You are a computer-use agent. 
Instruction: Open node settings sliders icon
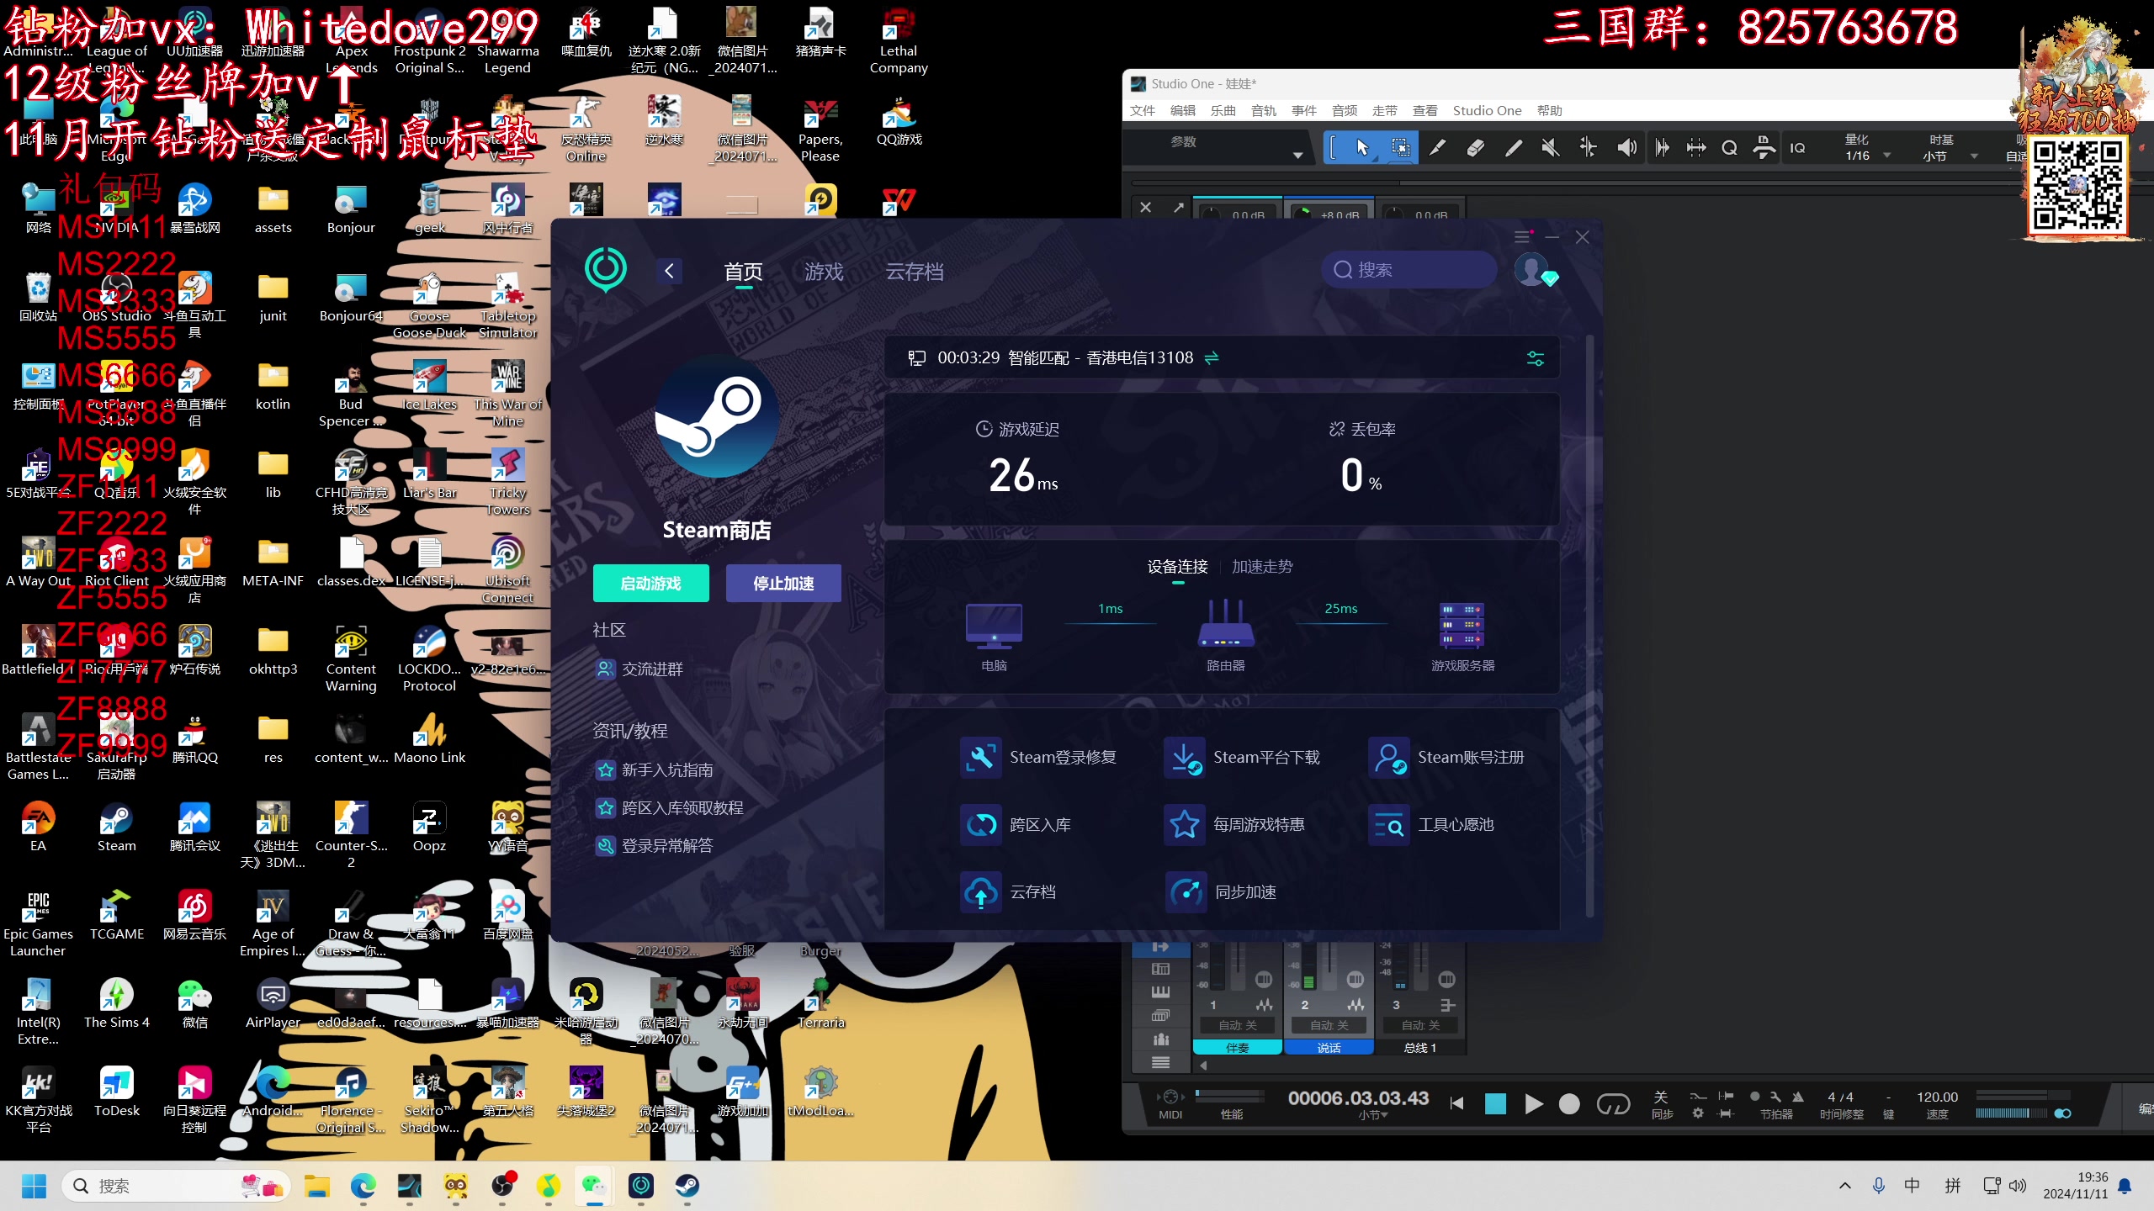pos(1536,358)
